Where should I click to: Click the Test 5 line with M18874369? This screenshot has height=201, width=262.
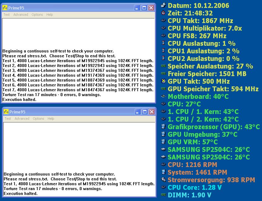78,80
